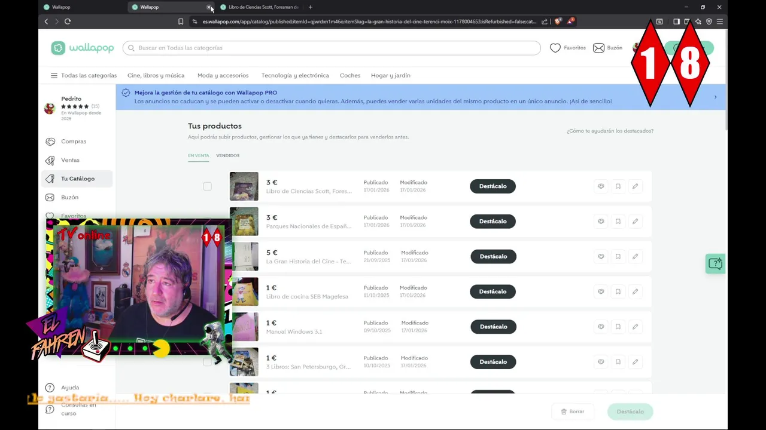Reserve Manual Windows 3.1 with bookmark

618,327
